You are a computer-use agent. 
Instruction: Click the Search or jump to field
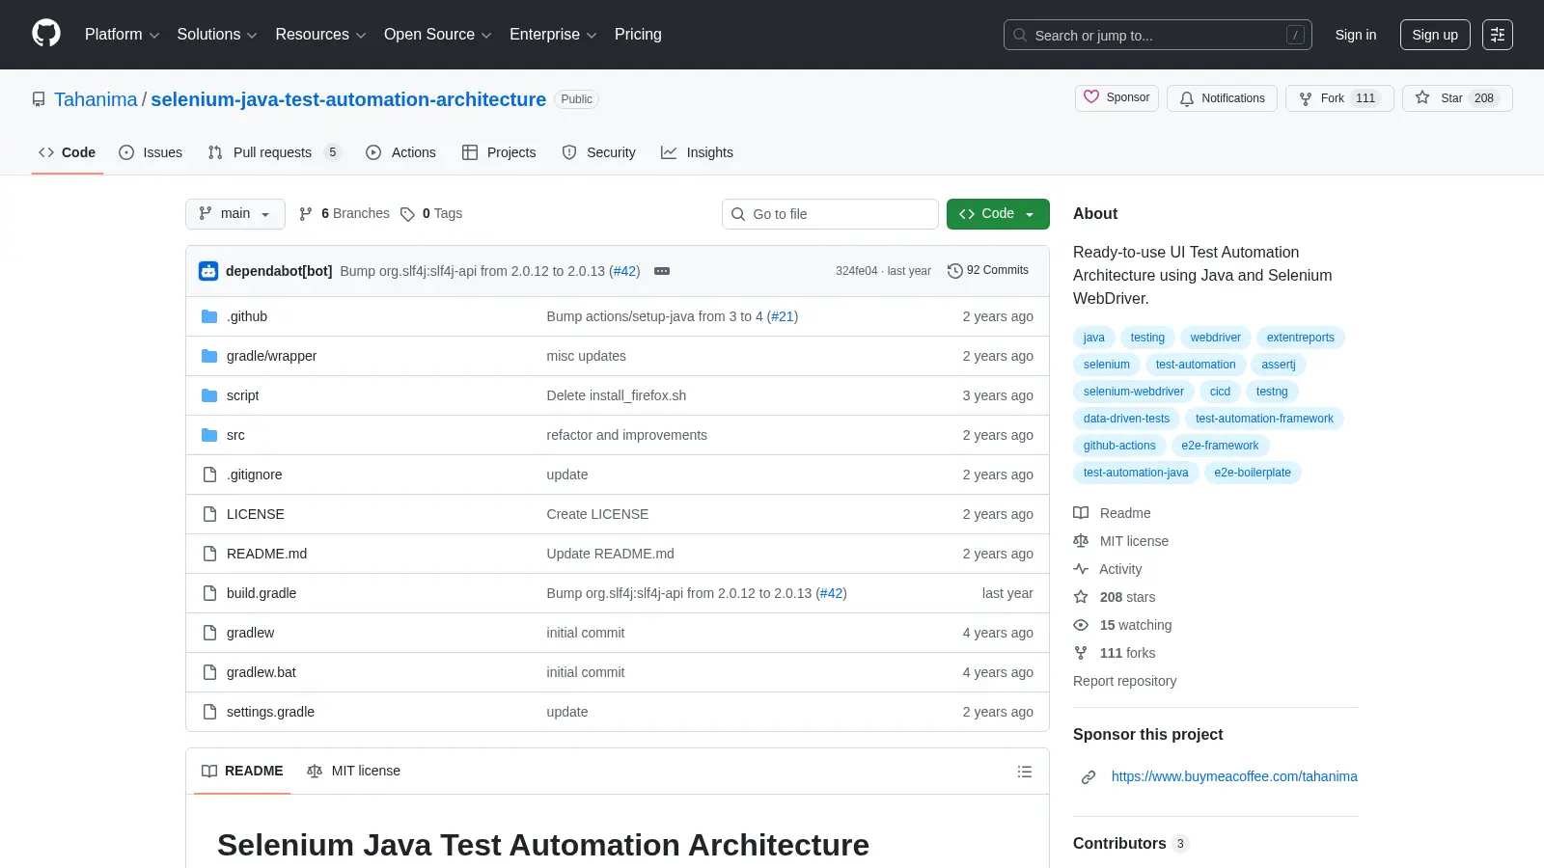(1158, 35)
